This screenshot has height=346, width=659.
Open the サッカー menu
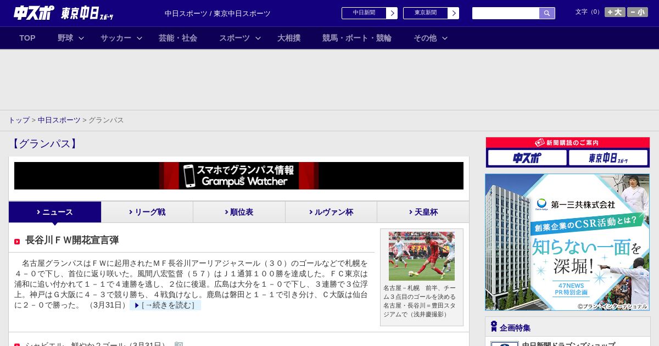pyautogui.click(x=116, y=38)
